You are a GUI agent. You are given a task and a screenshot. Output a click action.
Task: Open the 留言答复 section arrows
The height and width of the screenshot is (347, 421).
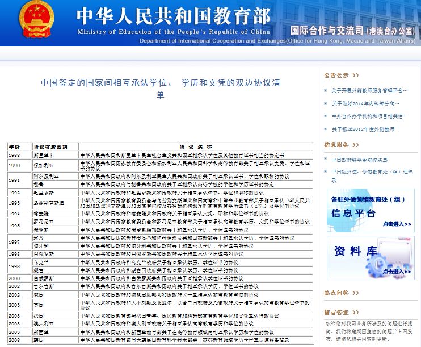pos(355,312)
